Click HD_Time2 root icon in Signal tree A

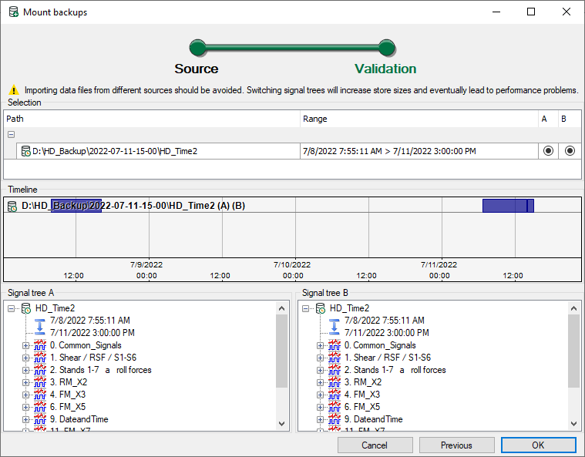coord(26,308)
